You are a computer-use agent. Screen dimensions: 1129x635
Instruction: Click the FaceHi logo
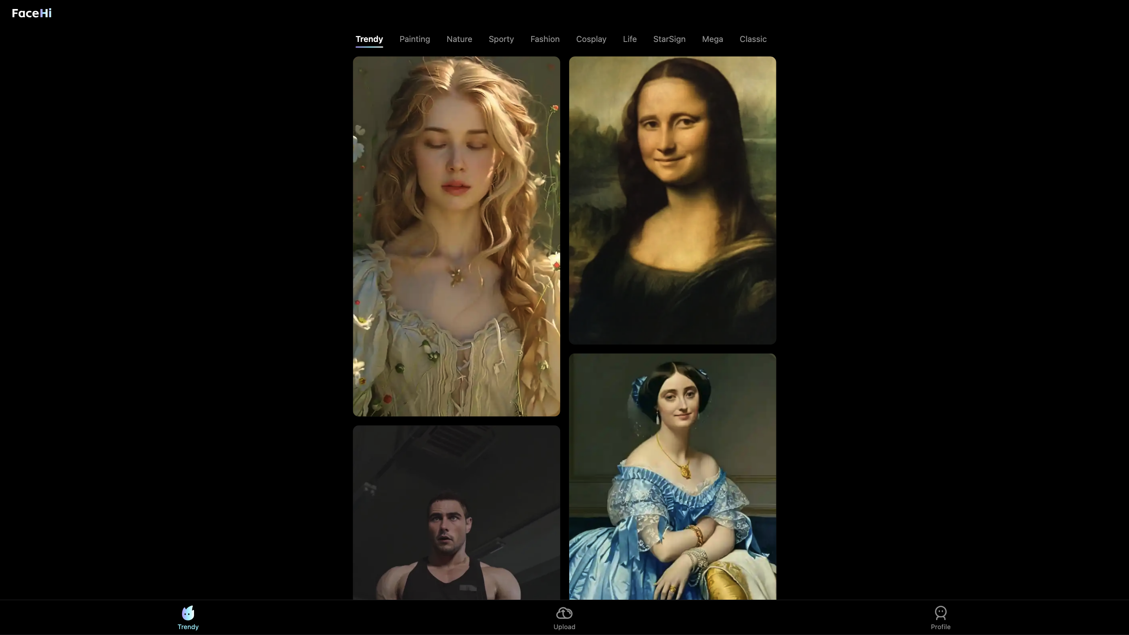(31, 13)
